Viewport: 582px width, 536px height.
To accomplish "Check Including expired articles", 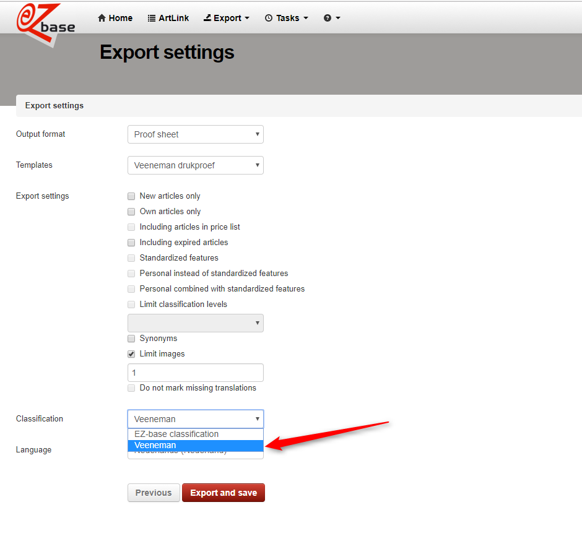I will [x=131, y=243].
